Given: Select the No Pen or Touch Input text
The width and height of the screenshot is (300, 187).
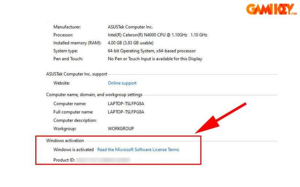Looking at the screenshot, I should (x=155, y=59).
